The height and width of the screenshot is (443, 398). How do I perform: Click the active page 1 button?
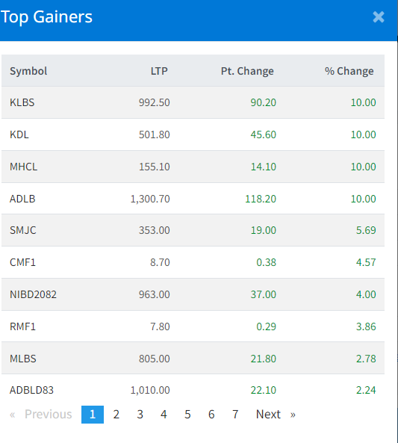93,415
